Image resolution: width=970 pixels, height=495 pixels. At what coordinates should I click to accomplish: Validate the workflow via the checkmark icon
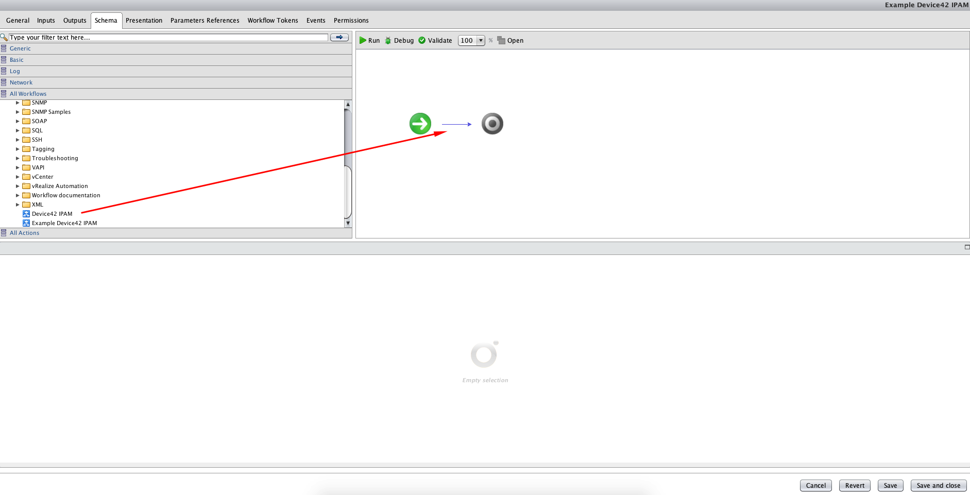[422, 40]
